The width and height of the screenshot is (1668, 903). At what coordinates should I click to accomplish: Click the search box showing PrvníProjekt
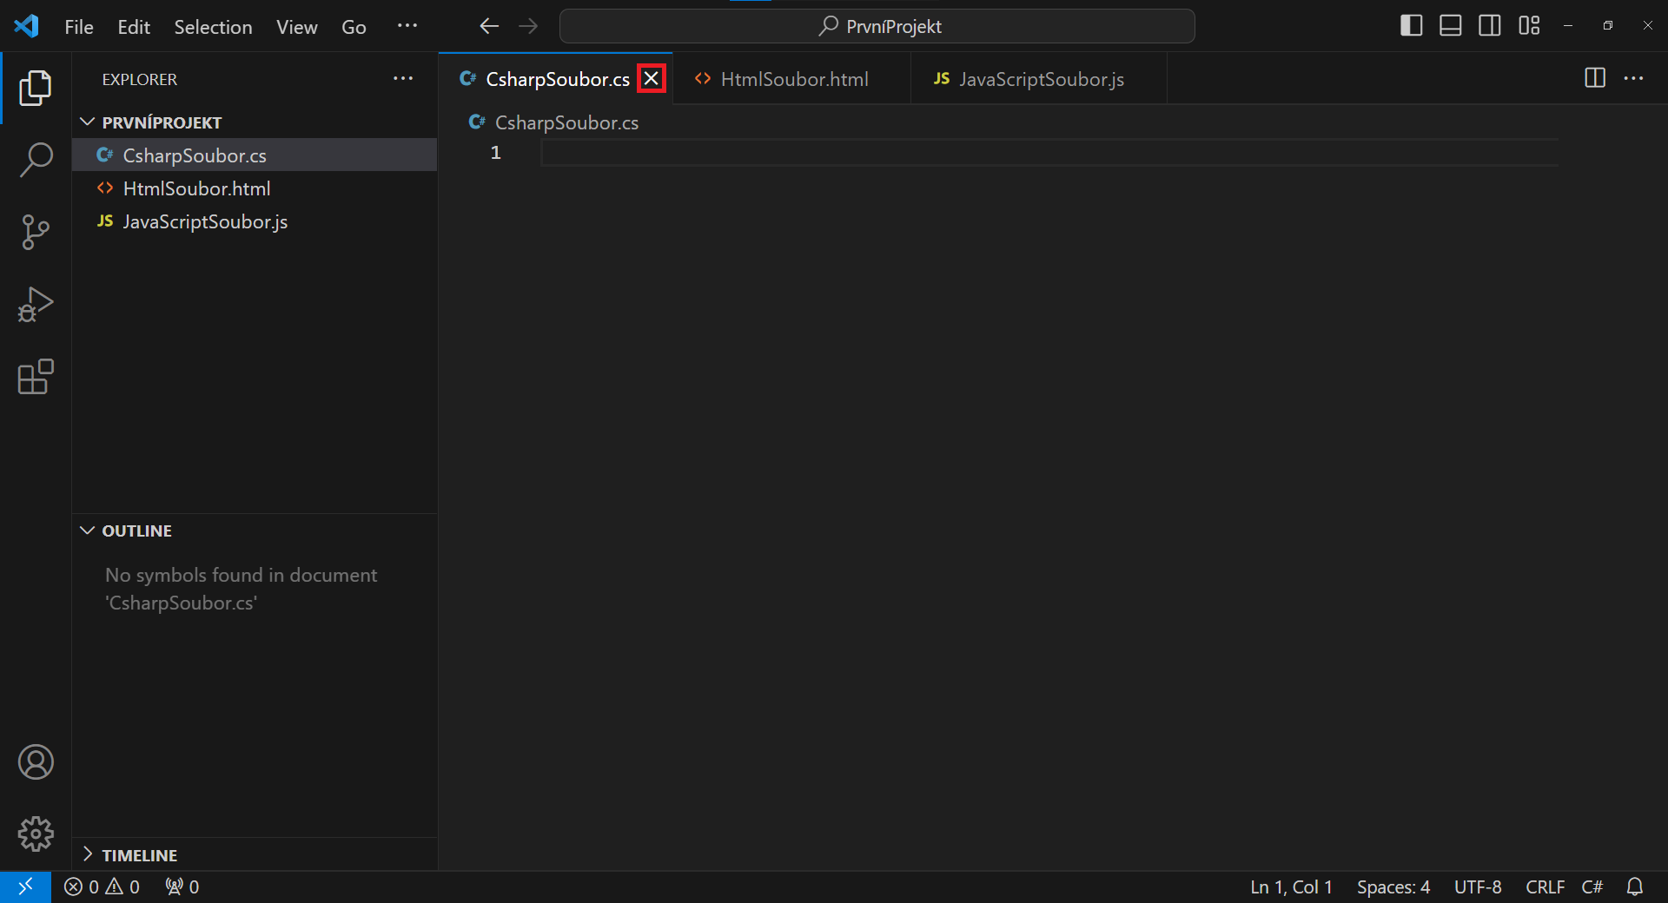877,26
